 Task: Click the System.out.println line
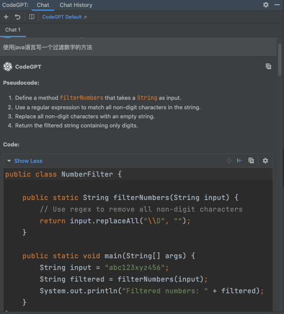point(152,291)
